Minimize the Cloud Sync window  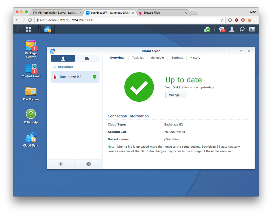coord(234,51)
